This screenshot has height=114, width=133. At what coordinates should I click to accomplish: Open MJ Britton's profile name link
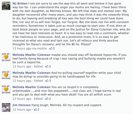20,3
